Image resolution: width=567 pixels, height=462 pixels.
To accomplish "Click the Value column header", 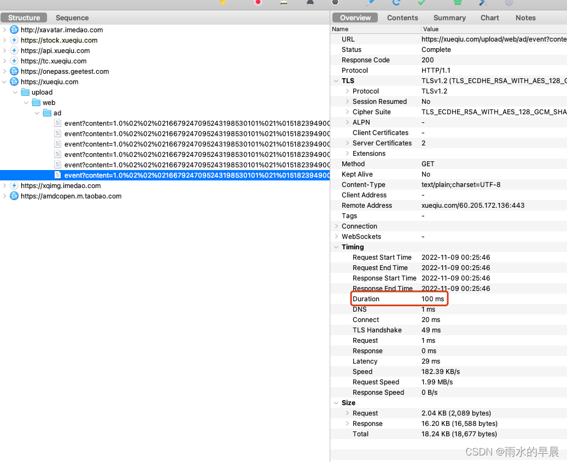I will (494, 29).
